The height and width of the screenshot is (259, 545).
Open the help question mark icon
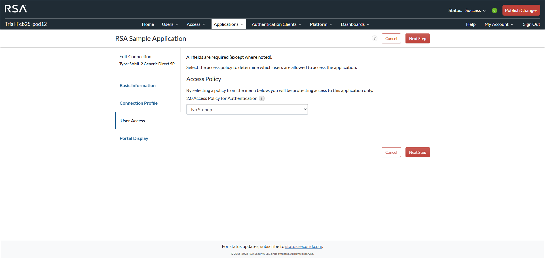click(x=375, y=38)
